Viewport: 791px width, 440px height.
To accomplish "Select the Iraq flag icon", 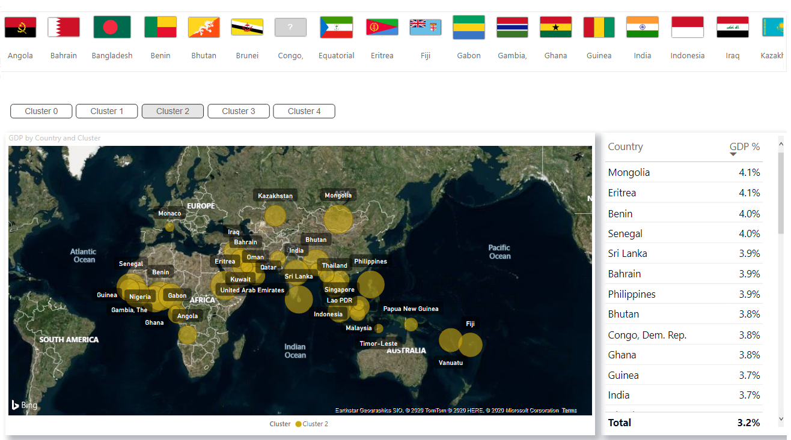I will 732,28.
